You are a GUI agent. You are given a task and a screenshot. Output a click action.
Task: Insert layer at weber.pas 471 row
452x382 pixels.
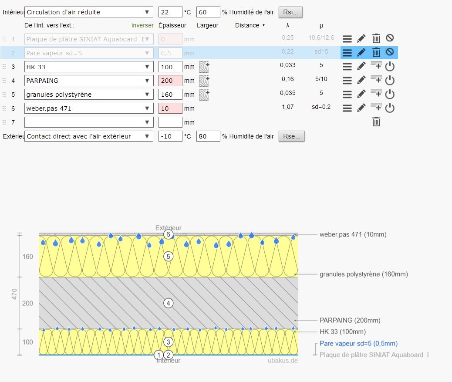click(x=376, y=108)
